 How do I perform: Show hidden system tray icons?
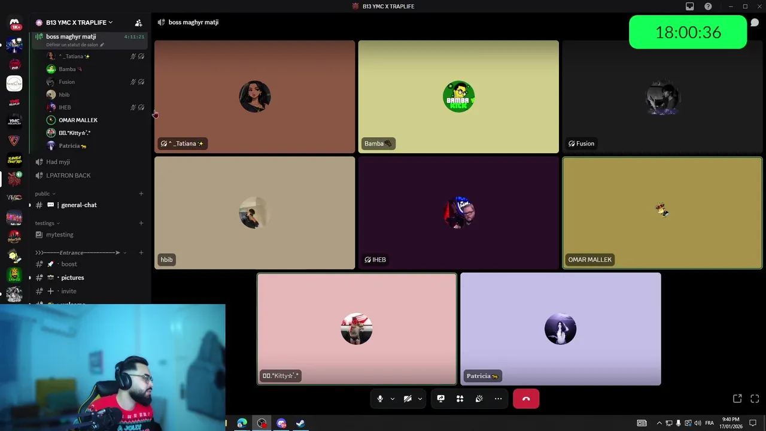[659, 423]
